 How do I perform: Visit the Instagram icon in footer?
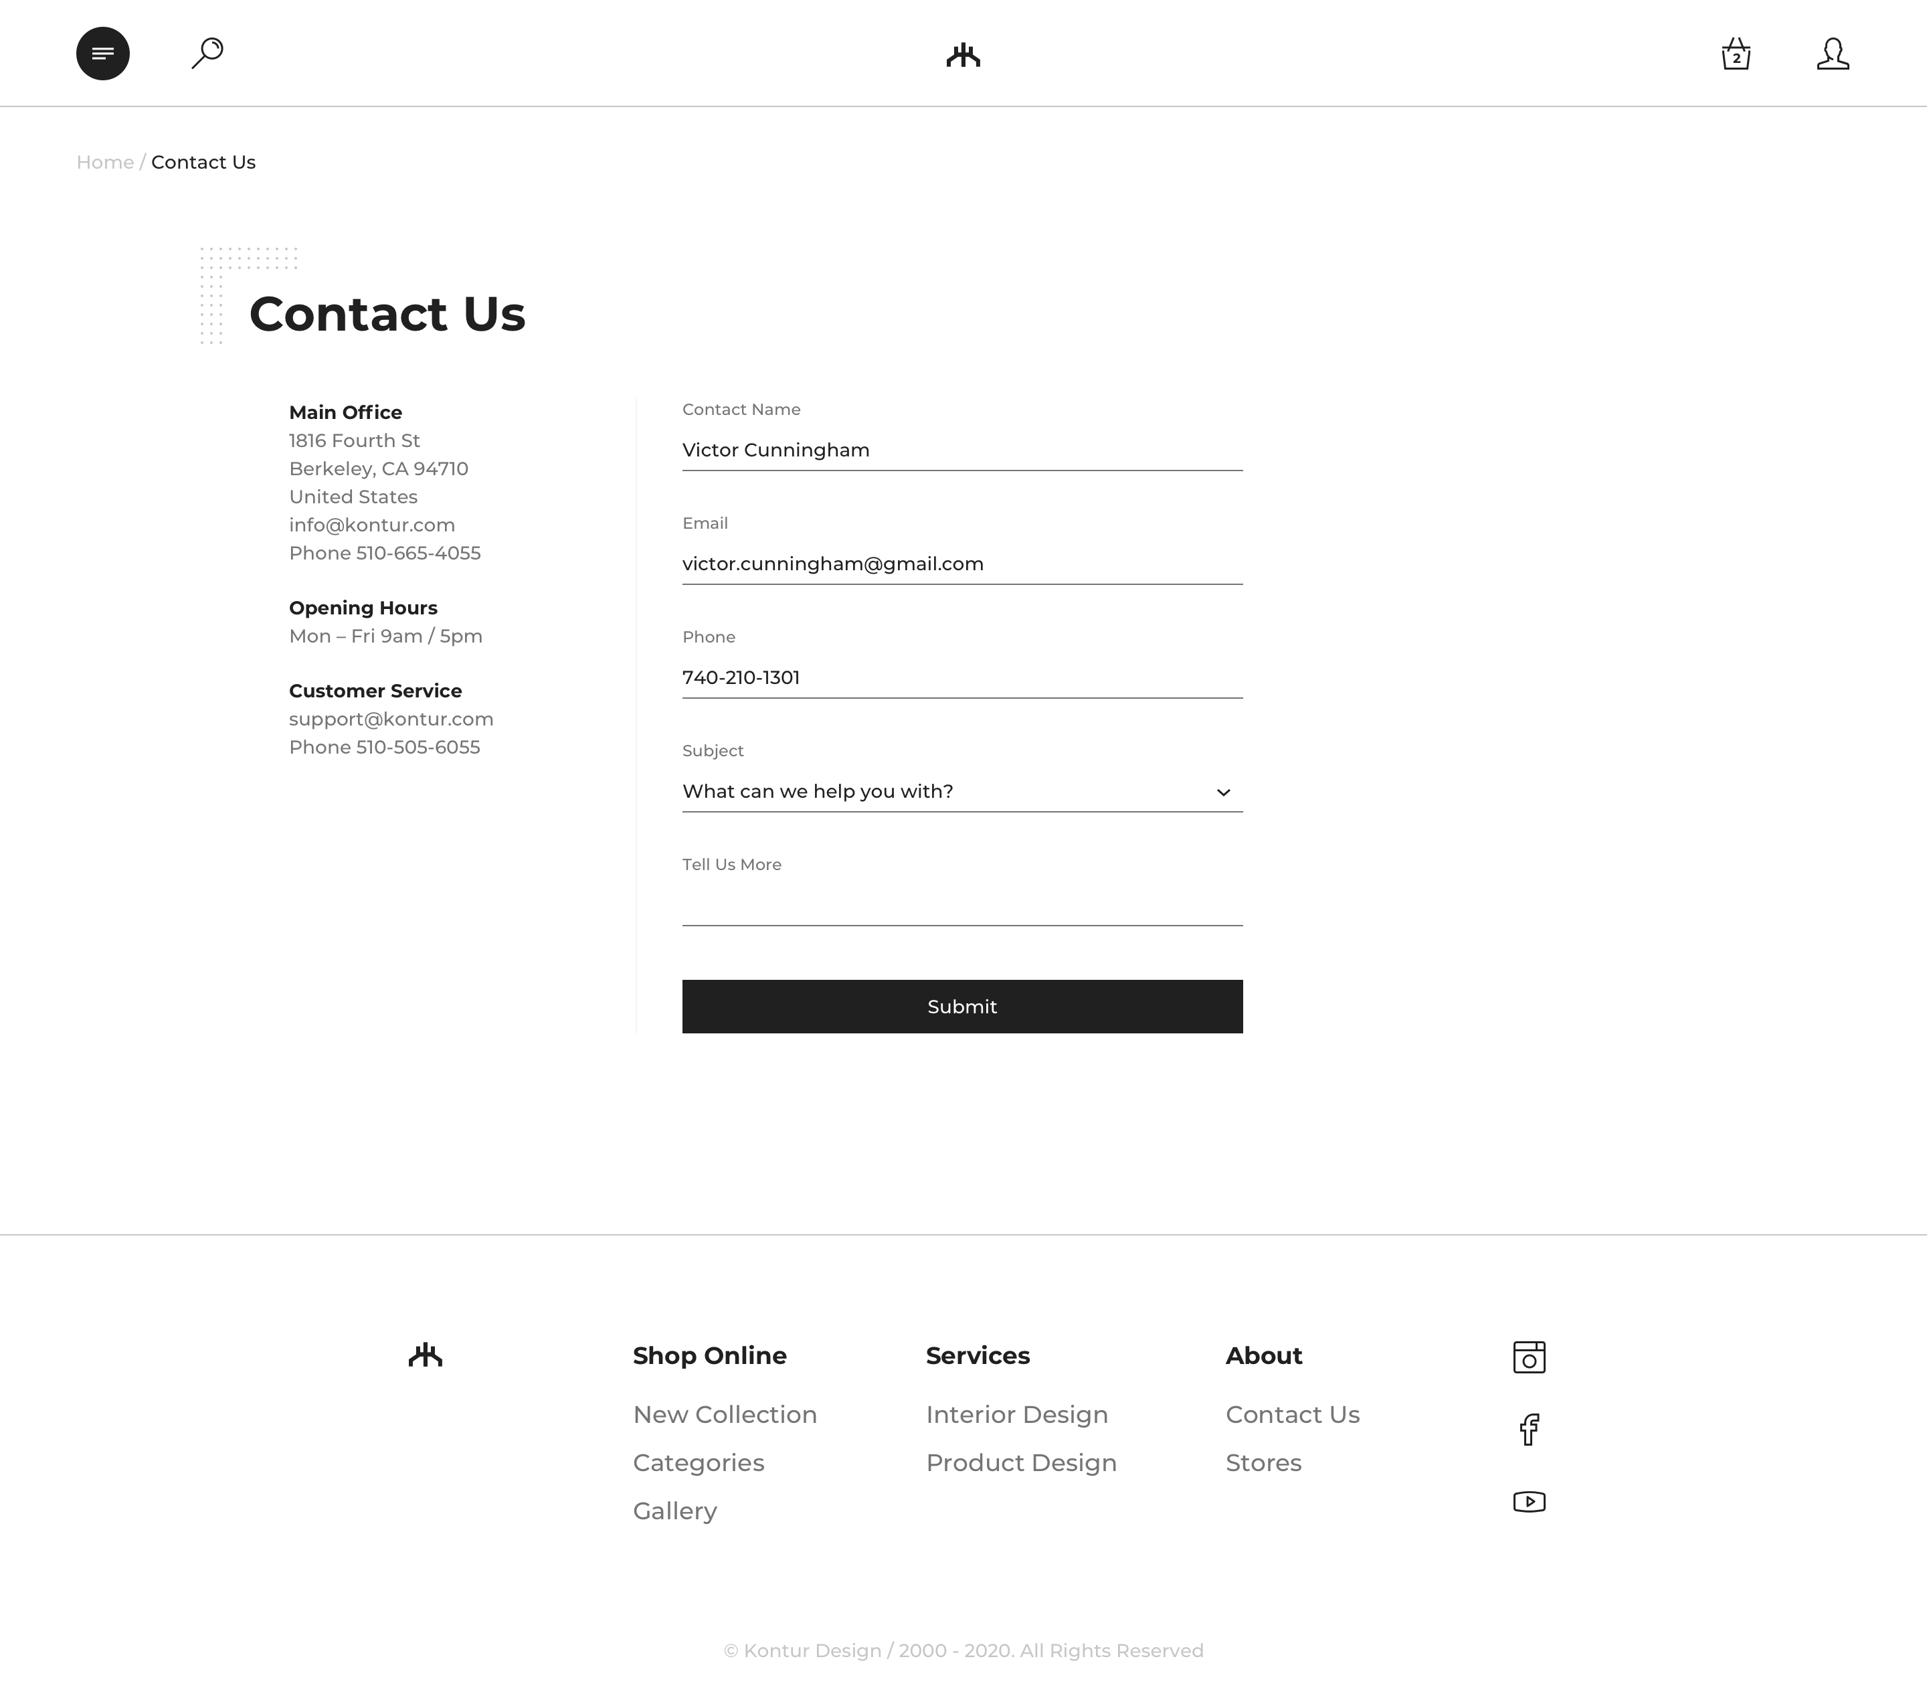(x=1528, y=1357)
